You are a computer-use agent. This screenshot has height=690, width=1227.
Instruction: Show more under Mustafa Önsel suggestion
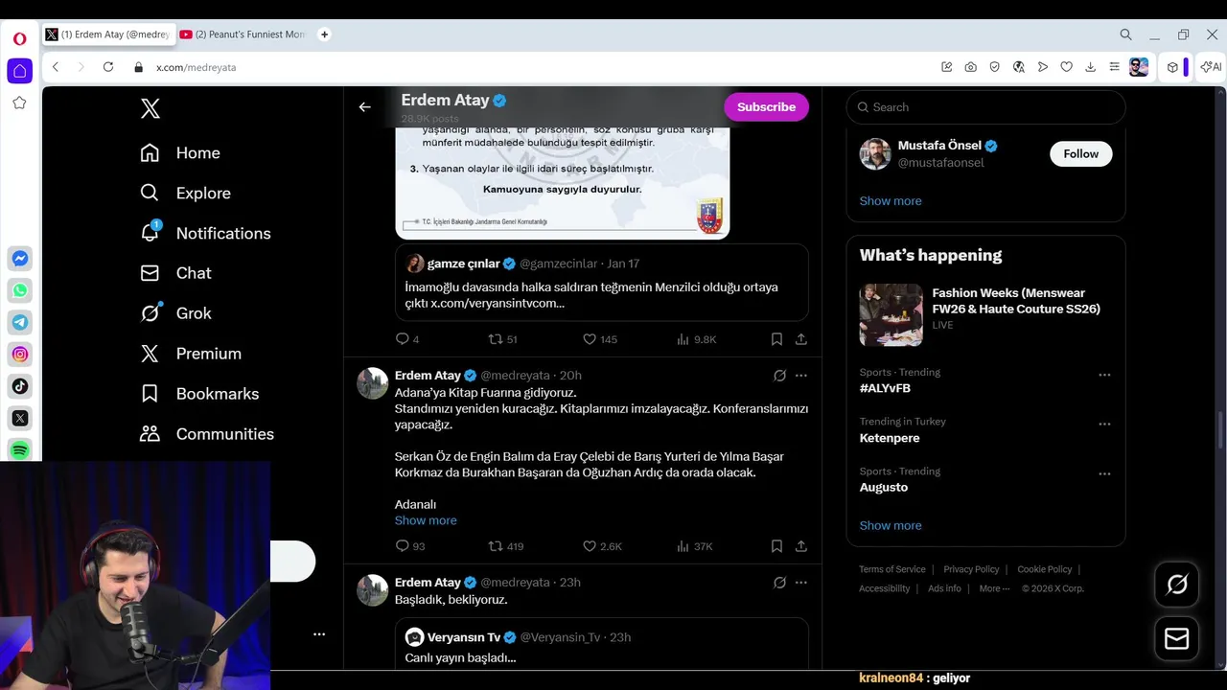click(x=891, y=201)
